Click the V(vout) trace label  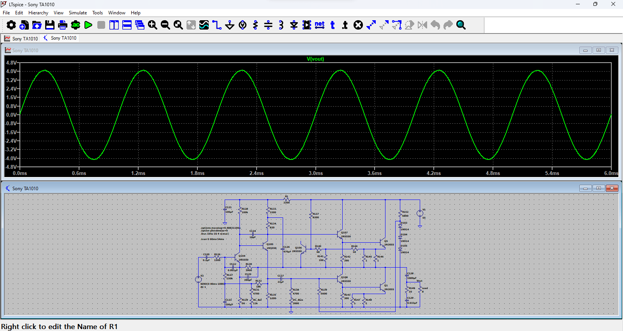(x=315, y=59)
